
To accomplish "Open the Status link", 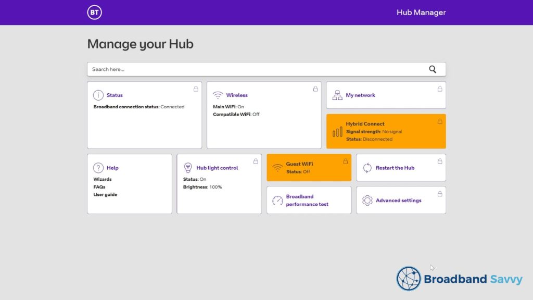I will (x=115, y=95).
